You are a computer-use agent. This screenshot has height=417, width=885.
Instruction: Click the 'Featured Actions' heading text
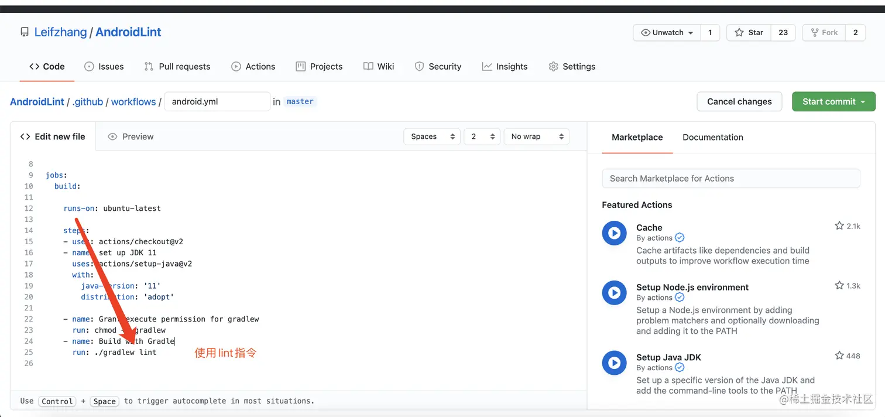point(637,205)
